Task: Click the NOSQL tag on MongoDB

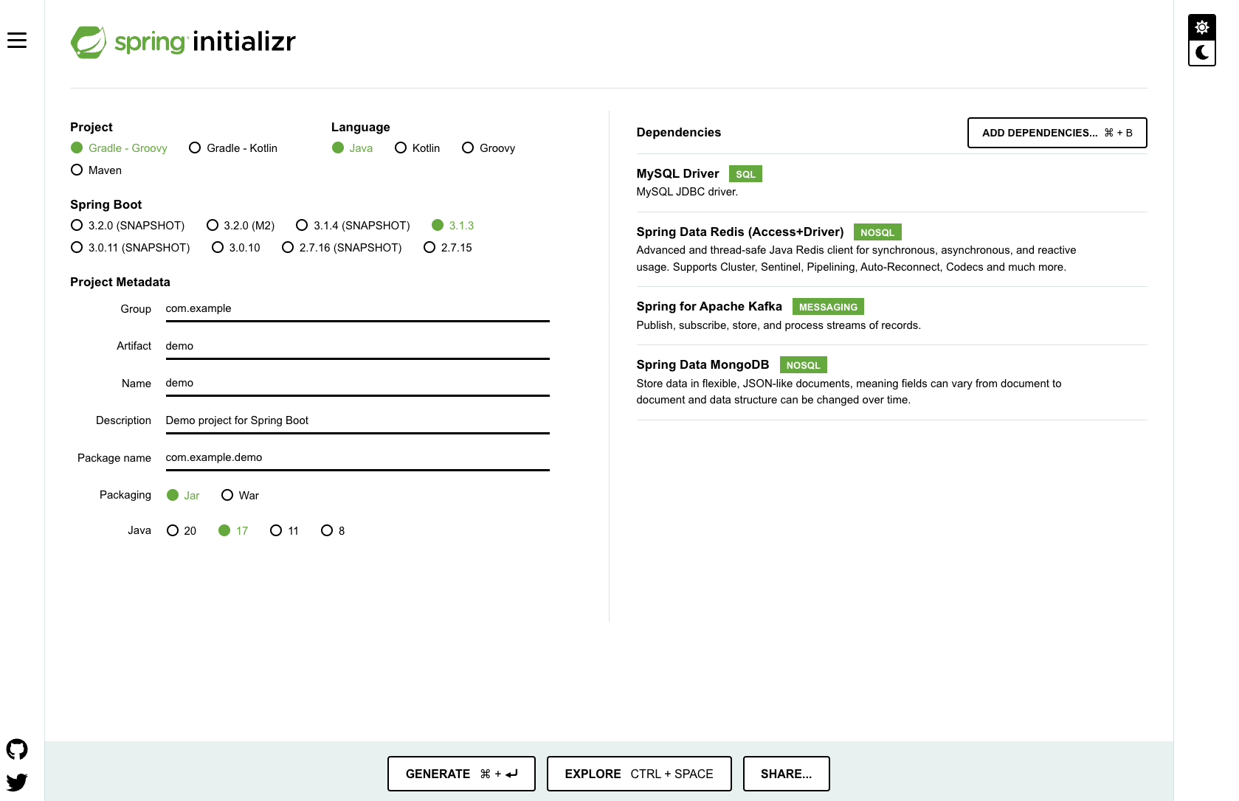Action: click(x=804, y=365)
